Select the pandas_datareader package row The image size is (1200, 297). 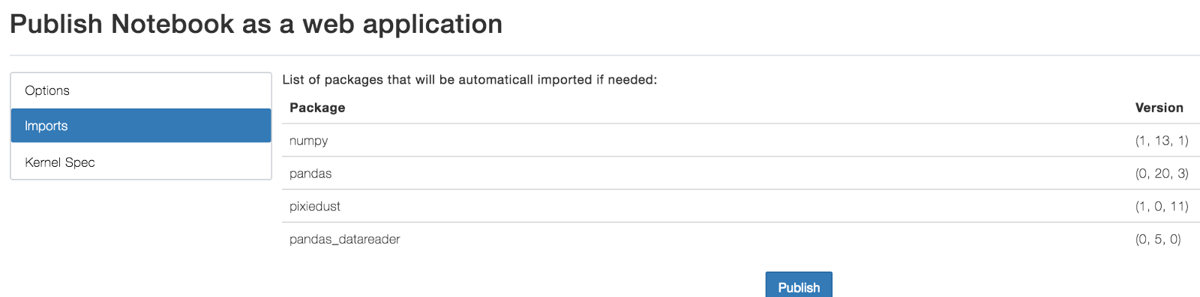click(741, 239)
